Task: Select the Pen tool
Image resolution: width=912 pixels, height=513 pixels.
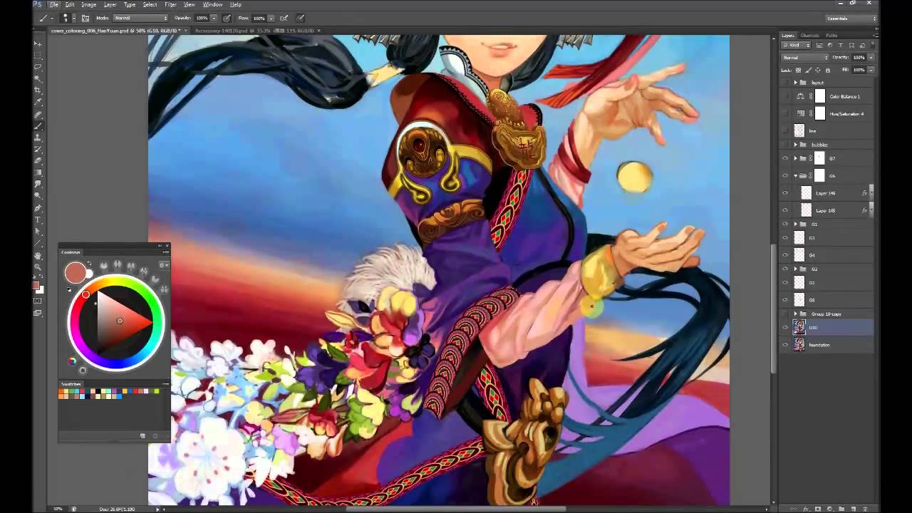Action: pyautogui.click(x=38, y=208)
